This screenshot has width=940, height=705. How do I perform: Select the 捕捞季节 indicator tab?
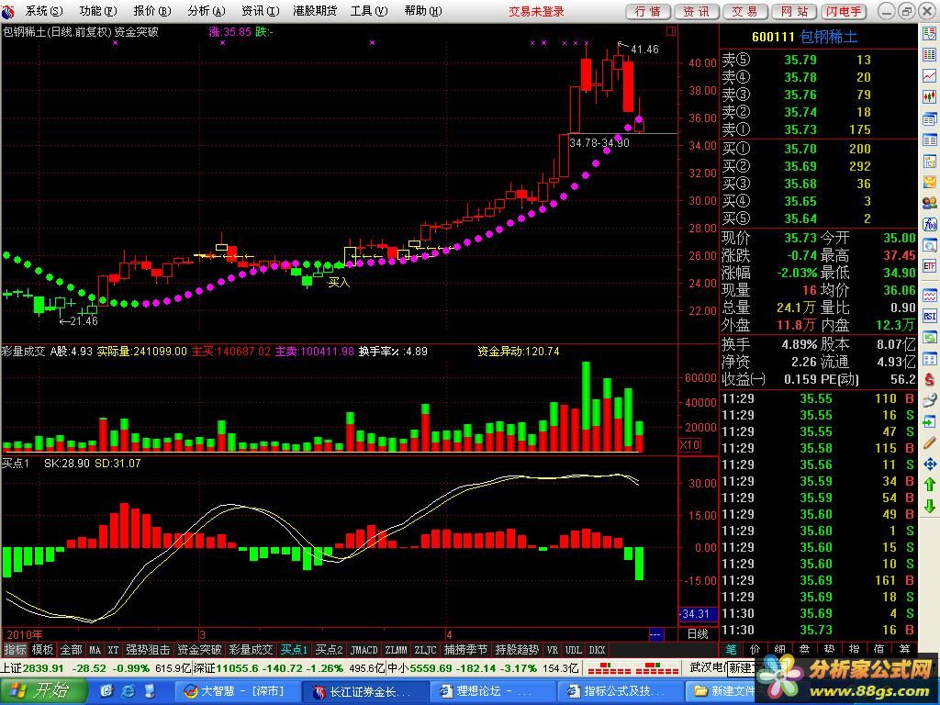(465, 649)
